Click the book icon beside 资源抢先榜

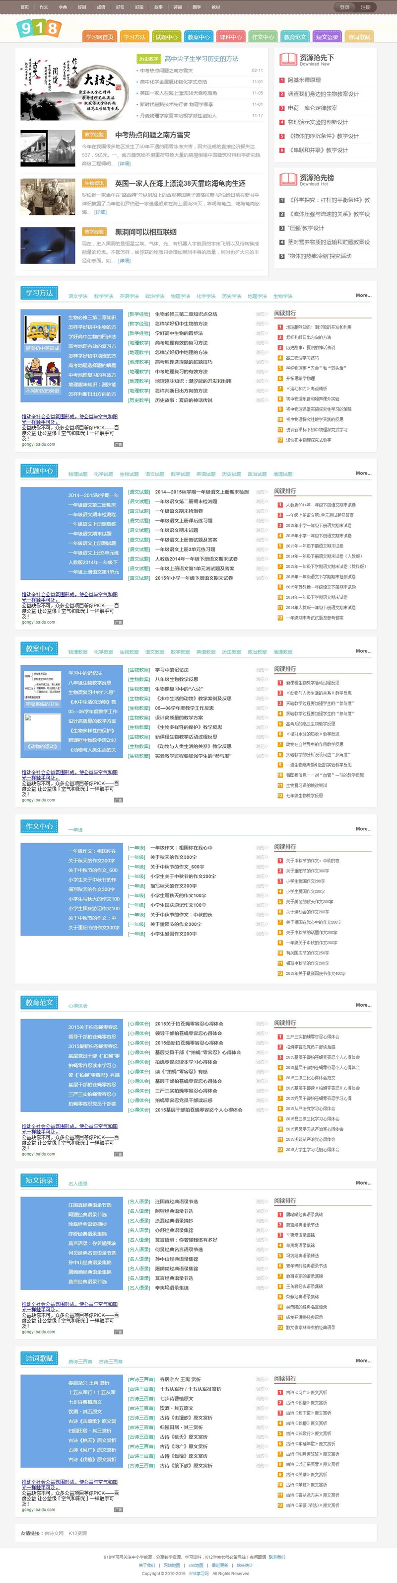pos(288,179)
